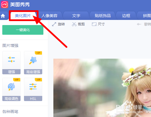Viewport: 151px width, 117px height.
Task: Open the HSL adjustment tool
Action: click(x=33, y=89)
